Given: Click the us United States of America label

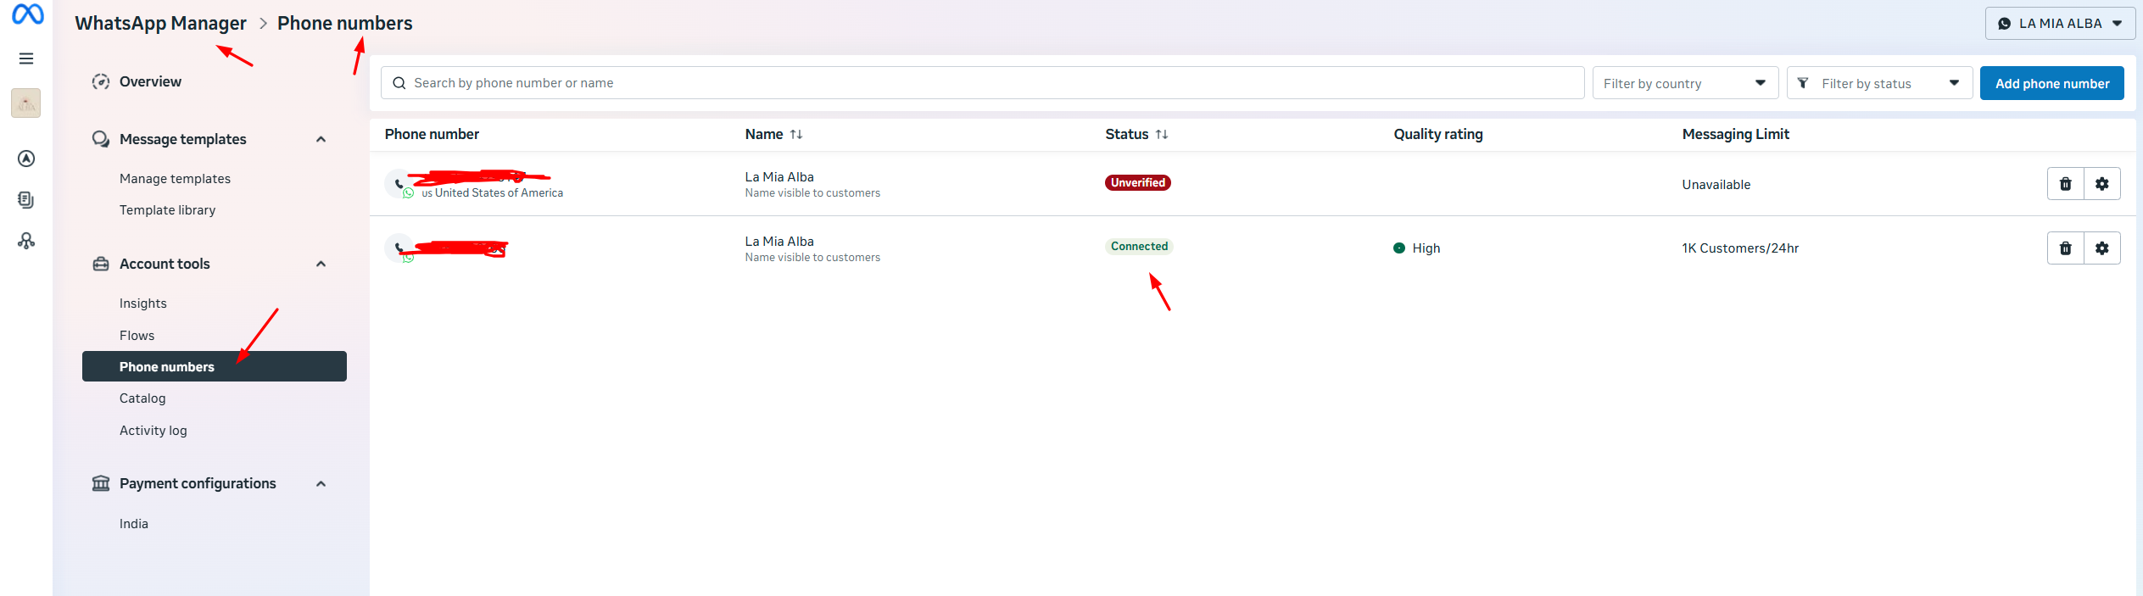Looking at the screenshot, I should coord(492,193).
